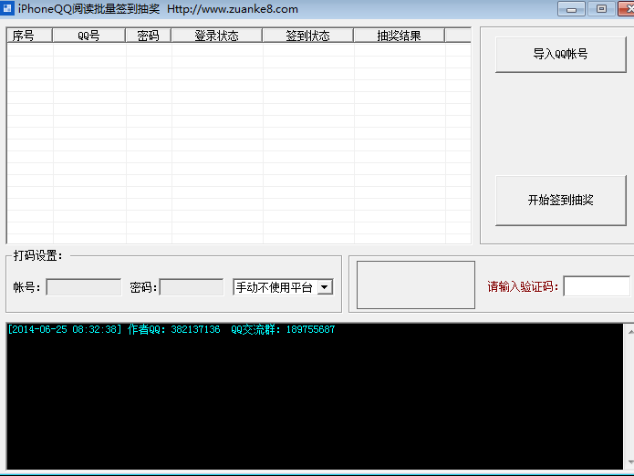Click the QQ号 column header
The height and width of the screenshot is (476, 634).
tap(88, 36)
